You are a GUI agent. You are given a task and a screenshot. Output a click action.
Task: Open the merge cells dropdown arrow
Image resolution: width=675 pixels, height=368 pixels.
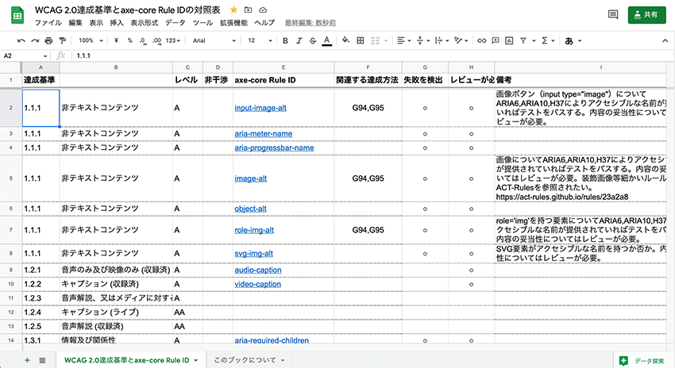[x=386, y=40]
